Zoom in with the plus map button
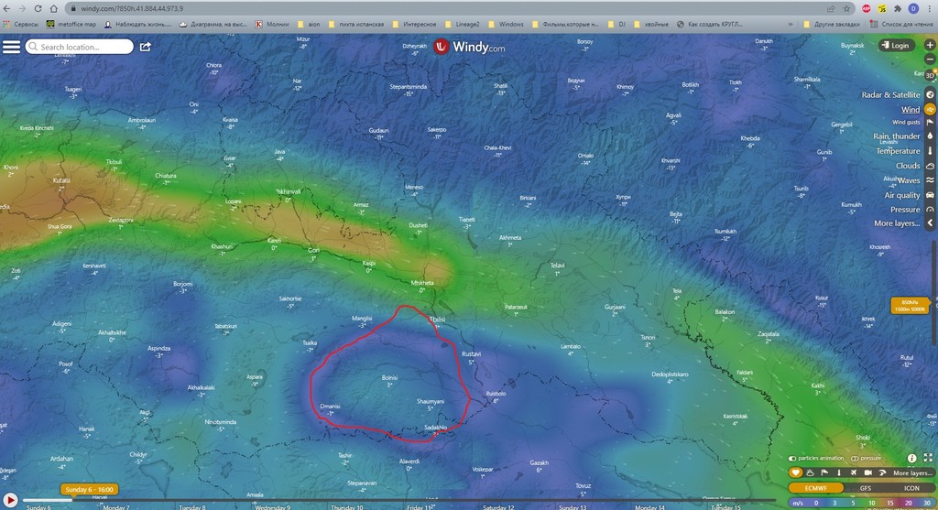The height and width of the screenshot is (510, 938). (x=930, y=45)
